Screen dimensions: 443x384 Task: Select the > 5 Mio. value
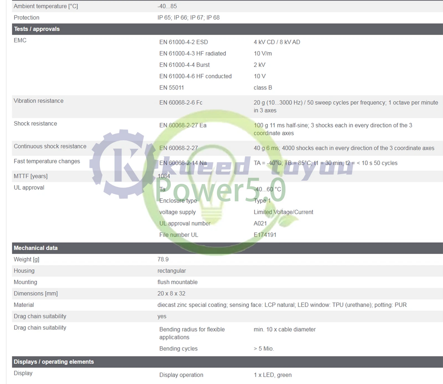pos(264,349)
